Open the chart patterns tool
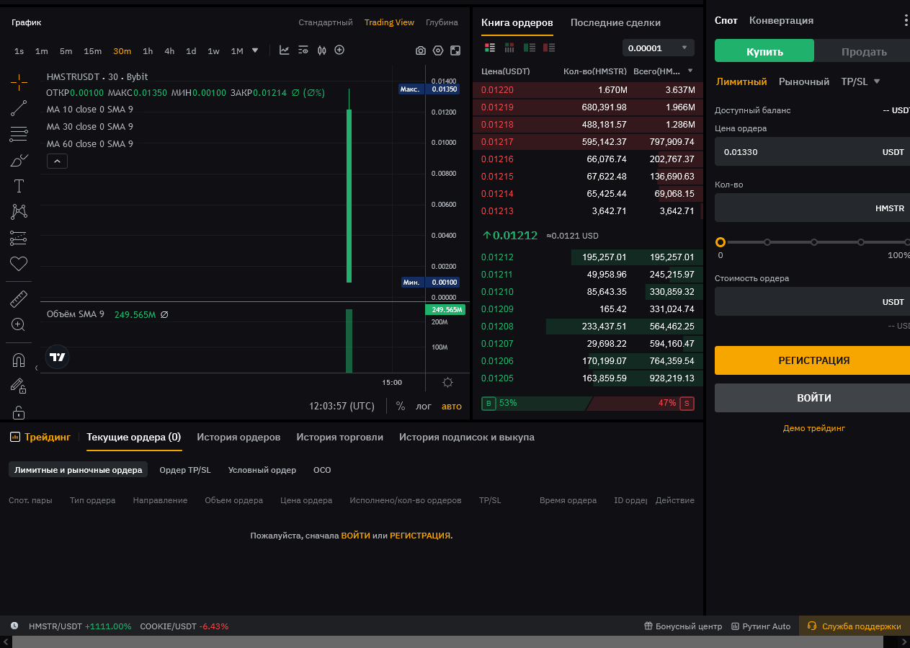The height and width of the screenshot is (648, 910). point(19,212)
